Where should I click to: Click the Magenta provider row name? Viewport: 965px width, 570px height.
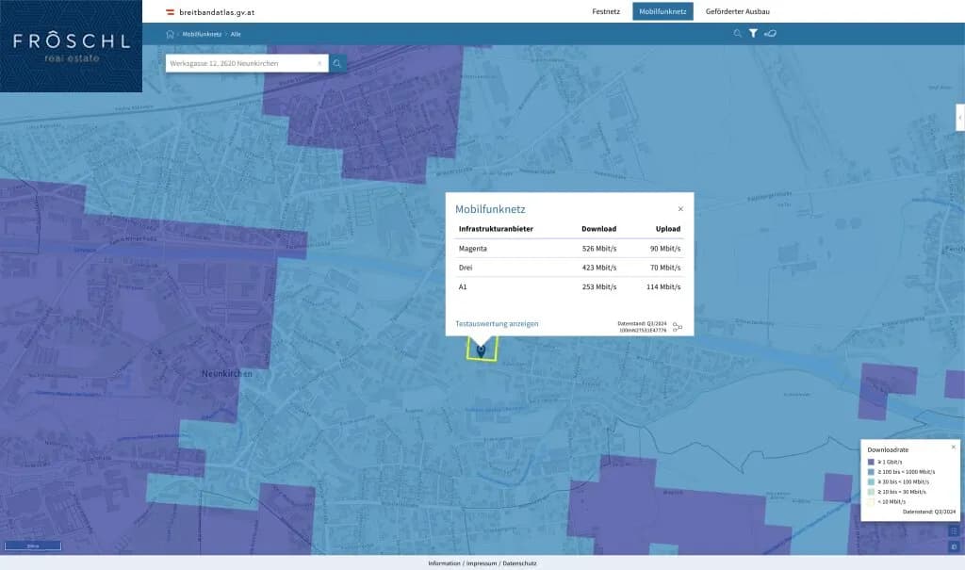473,249
